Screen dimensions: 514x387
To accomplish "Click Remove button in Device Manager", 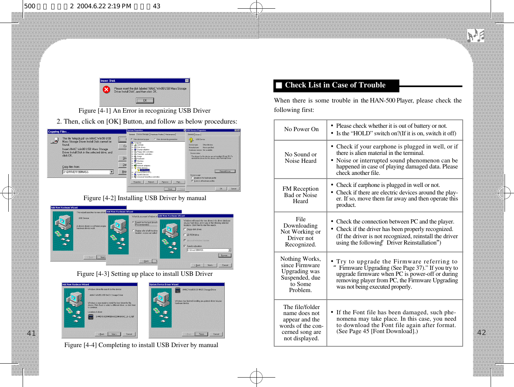I will pos(165,182).
